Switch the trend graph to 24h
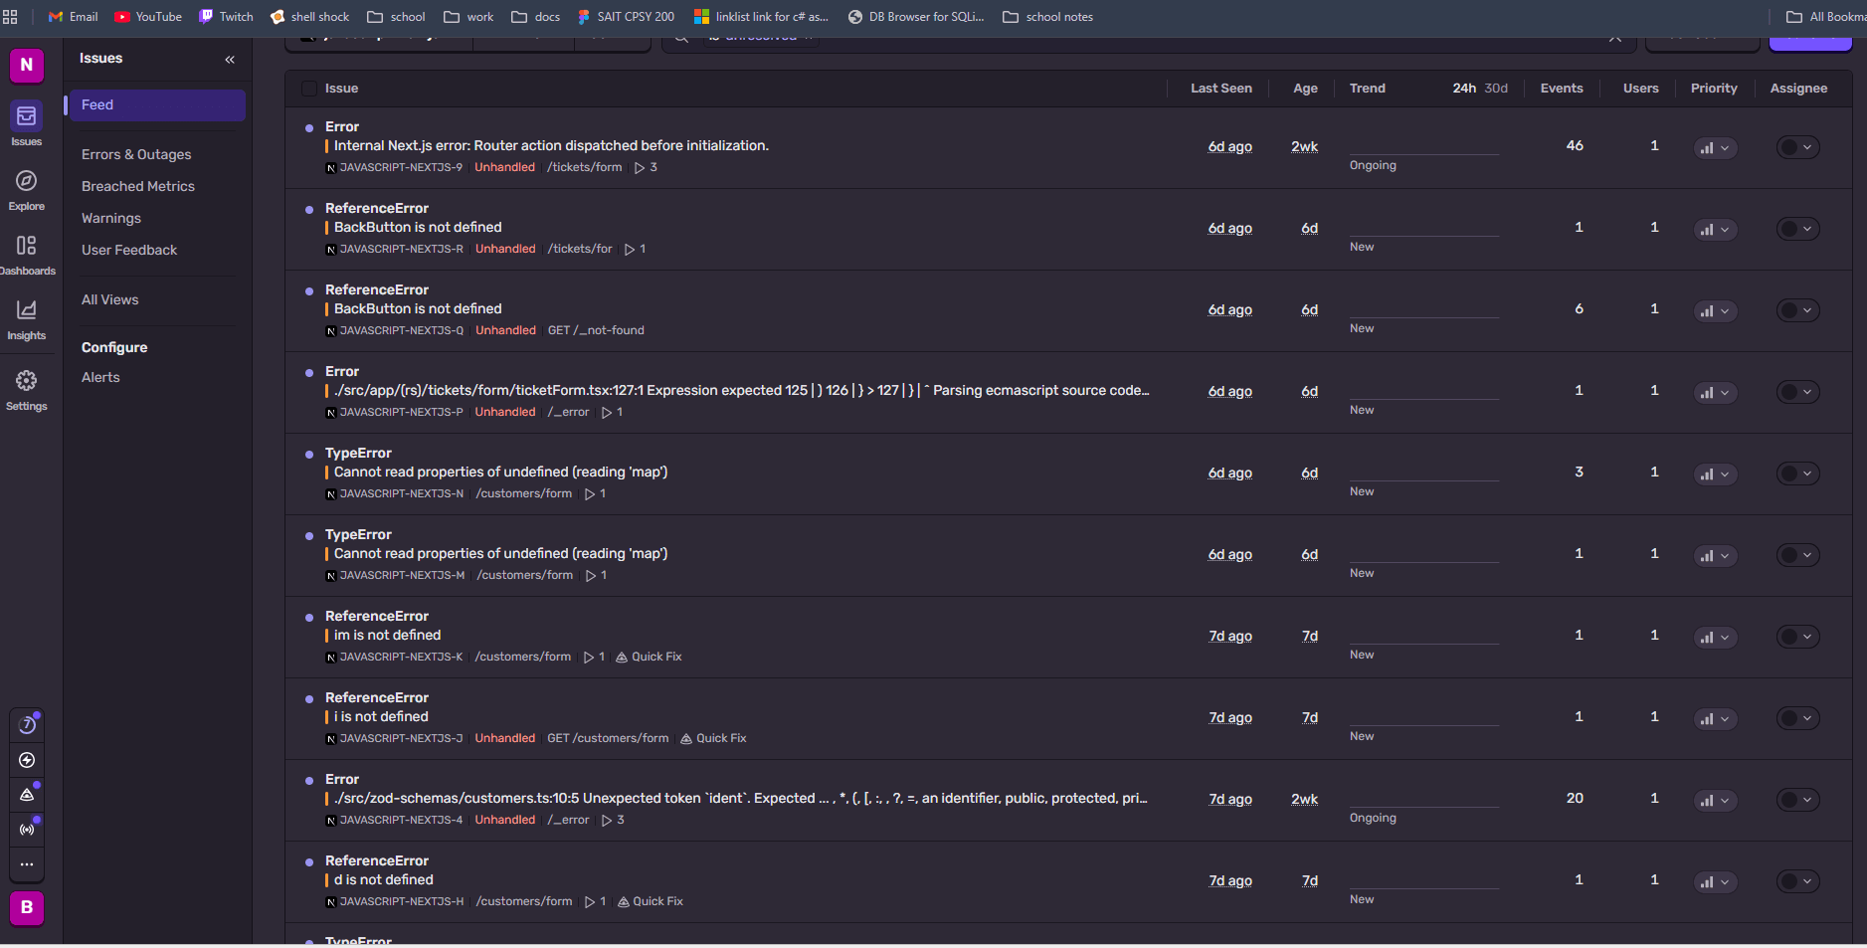 1463,89
